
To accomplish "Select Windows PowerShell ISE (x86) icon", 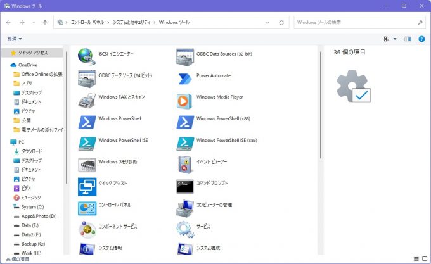I will tap(185, 144).
